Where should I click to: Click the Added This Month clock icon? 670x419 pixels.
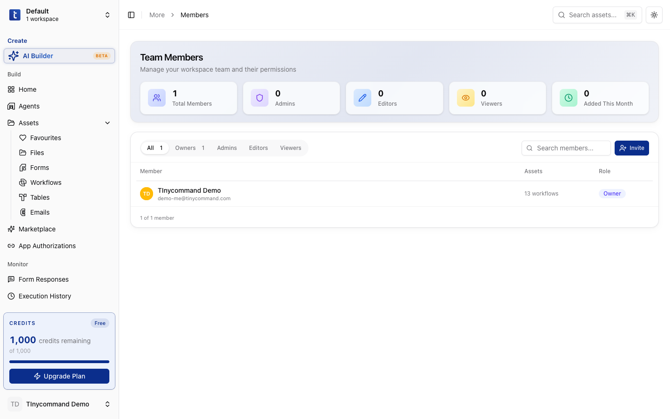pyautogui.click(x=569, y=98)
